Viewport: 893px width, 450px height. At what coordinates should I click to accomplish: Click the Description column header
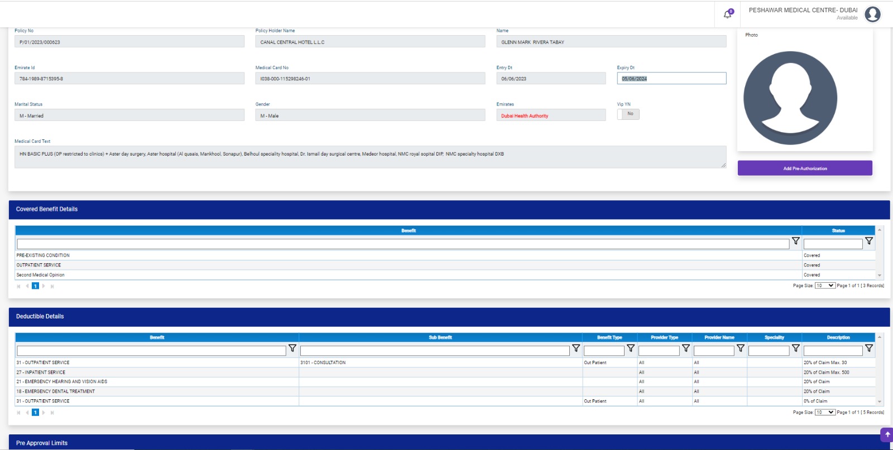point(838,337)
